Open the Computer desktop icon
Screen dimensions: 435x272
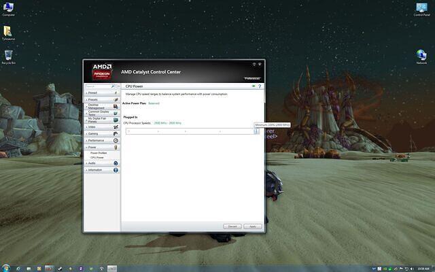[x=8, y=9]
